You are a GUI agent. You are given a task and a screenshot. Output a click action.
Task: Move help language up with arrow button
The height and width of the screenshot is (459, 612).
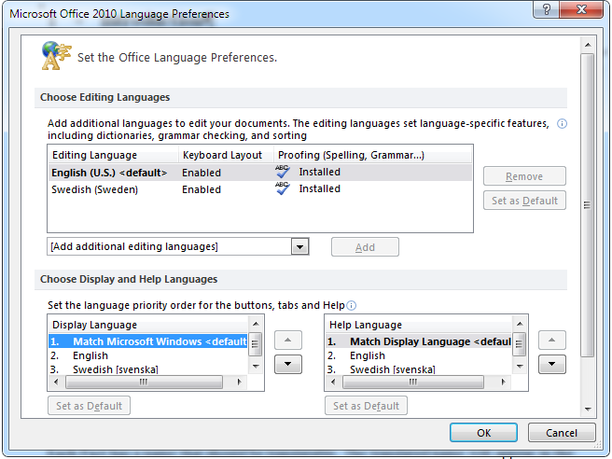(552, 340)
